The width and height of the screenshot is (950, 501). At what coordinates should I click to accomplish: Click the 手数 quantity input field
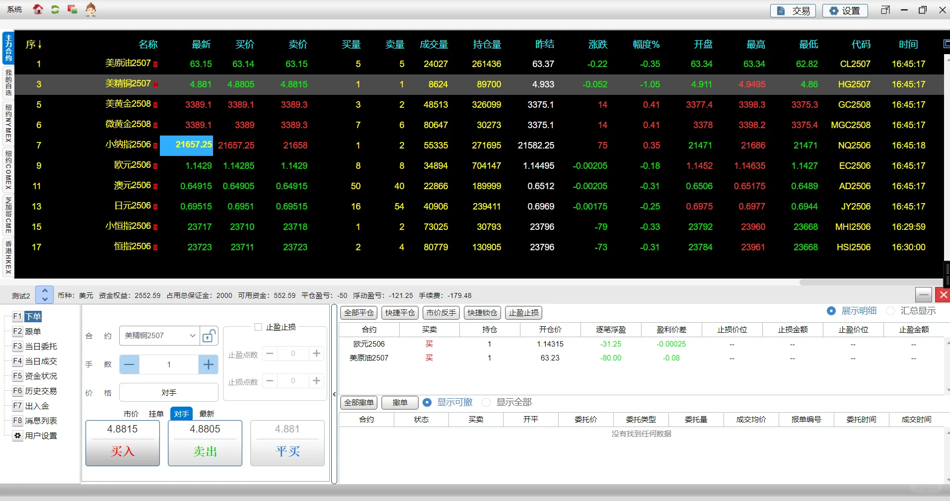[169, 365]
